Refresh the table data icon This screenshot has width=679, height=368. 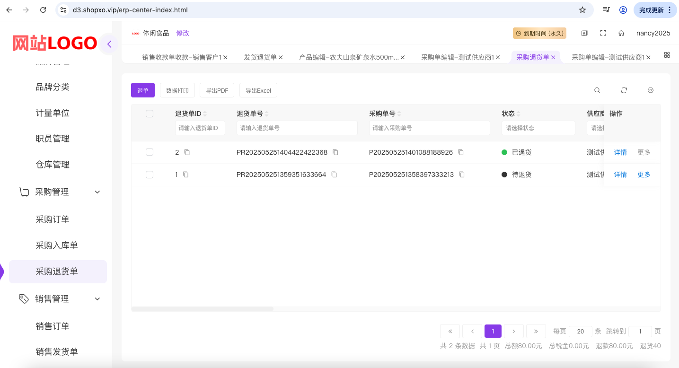point(624,90)
